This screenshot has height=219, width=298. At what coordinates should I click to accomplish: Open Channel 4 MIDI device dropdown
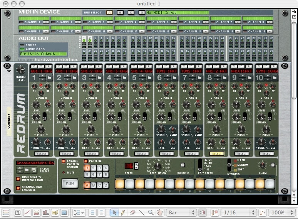[x=142, y=22]
